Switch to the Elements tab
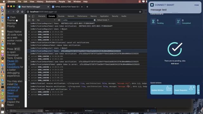The width and height of the screenshot is (203, 114). click(x=42, y=16)
